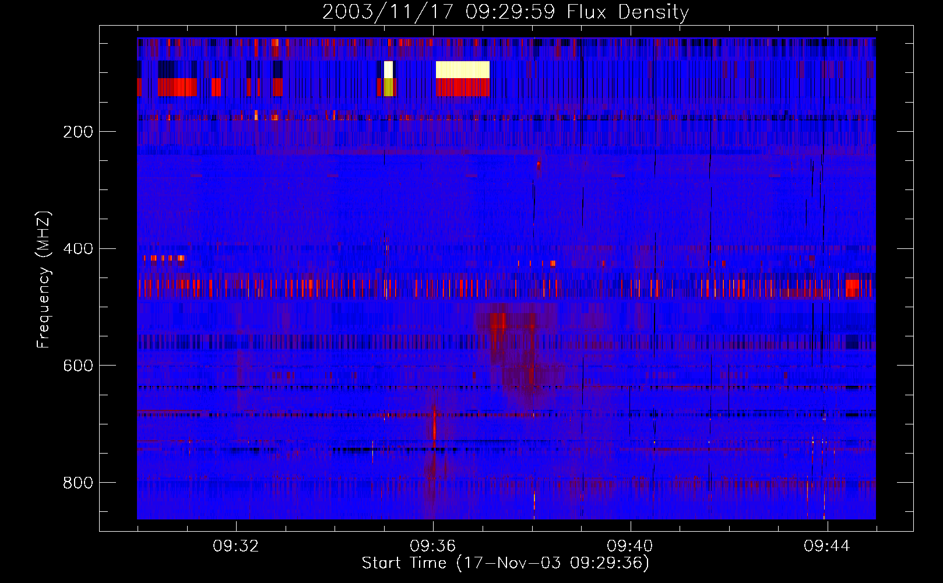
Task: Click the 09:32 time tick label
Action: coord(236,546)
